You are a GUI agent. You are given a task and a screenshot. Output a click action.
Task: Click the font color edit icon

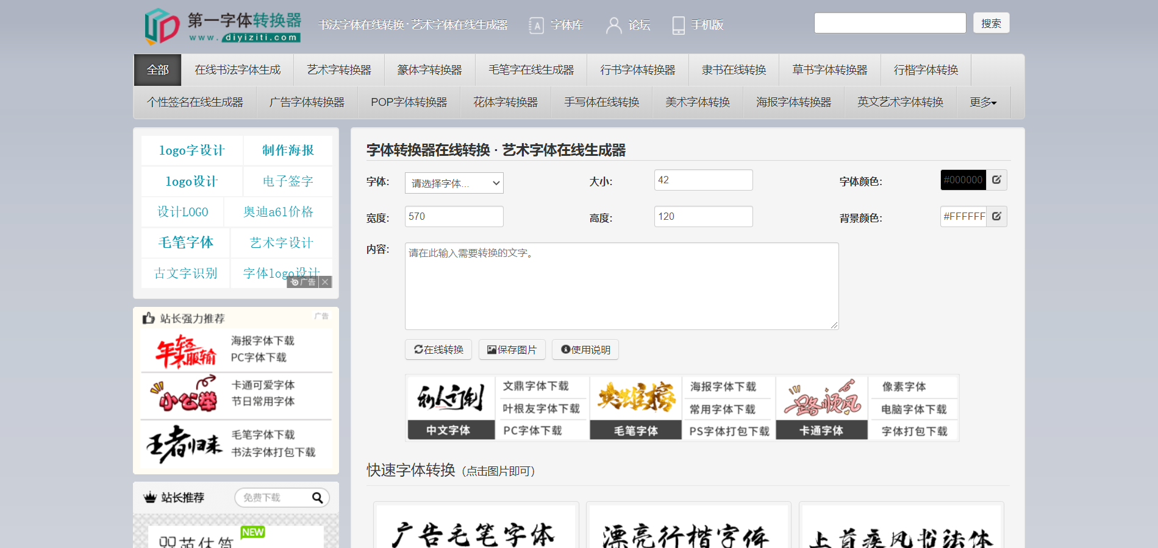click(x=996, y=180)
